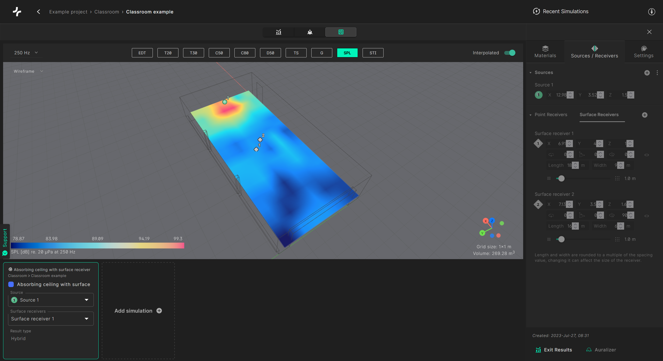Viewport: 663px width, 361px height.
Task: Switch to Surface Receivers tab
Action: (x=599, y=115)
